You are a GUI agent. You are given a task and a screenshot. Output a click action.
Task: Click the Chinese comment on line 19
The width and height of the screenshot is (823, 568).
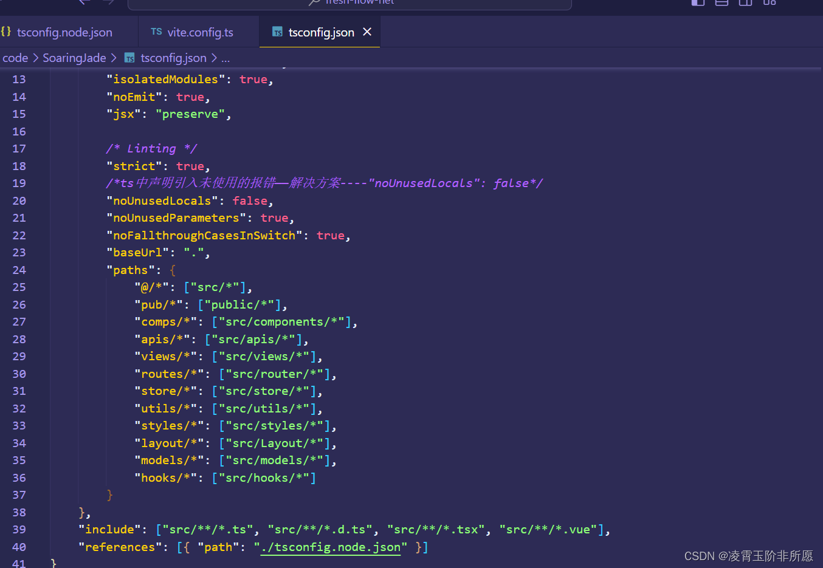point(324,183)
